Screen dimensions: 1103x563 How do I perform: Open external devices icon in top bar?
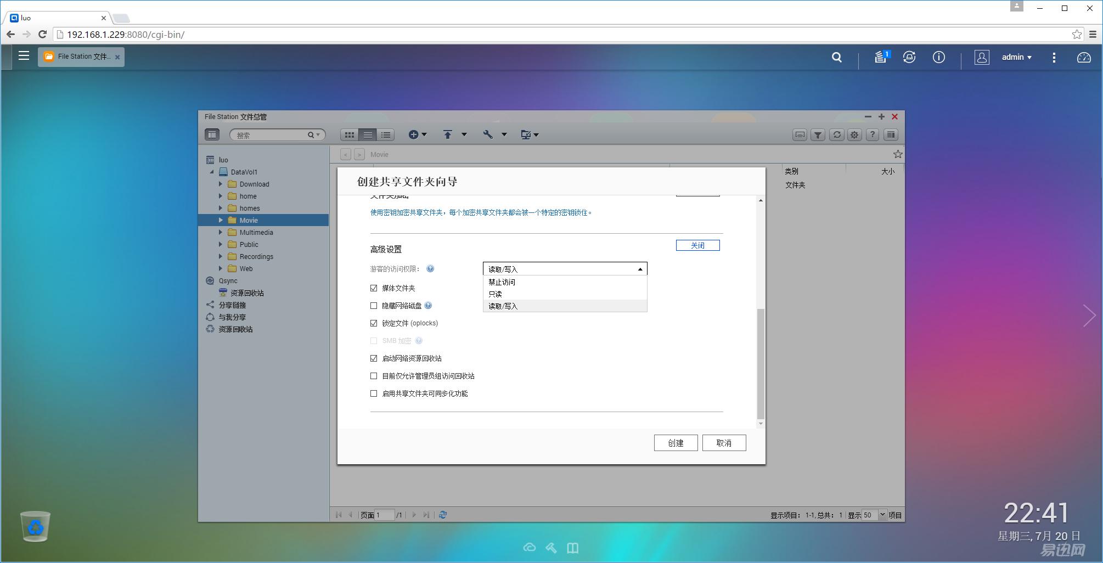pyautogui.click(x=909, y=57)
